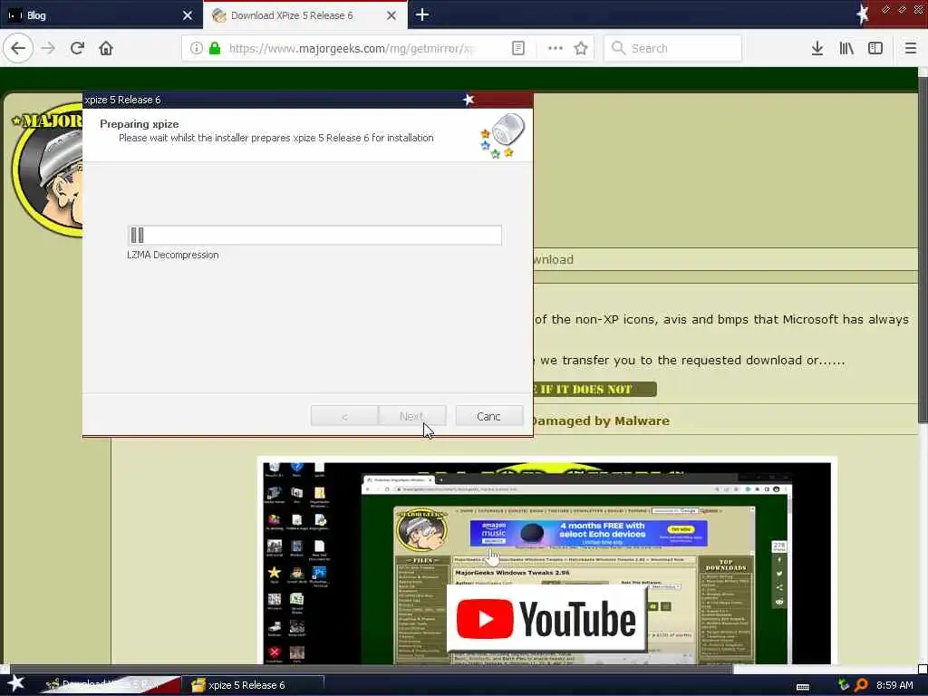Open the Firefox hamburger menu

pyautogui.click(x=911, y=48)
